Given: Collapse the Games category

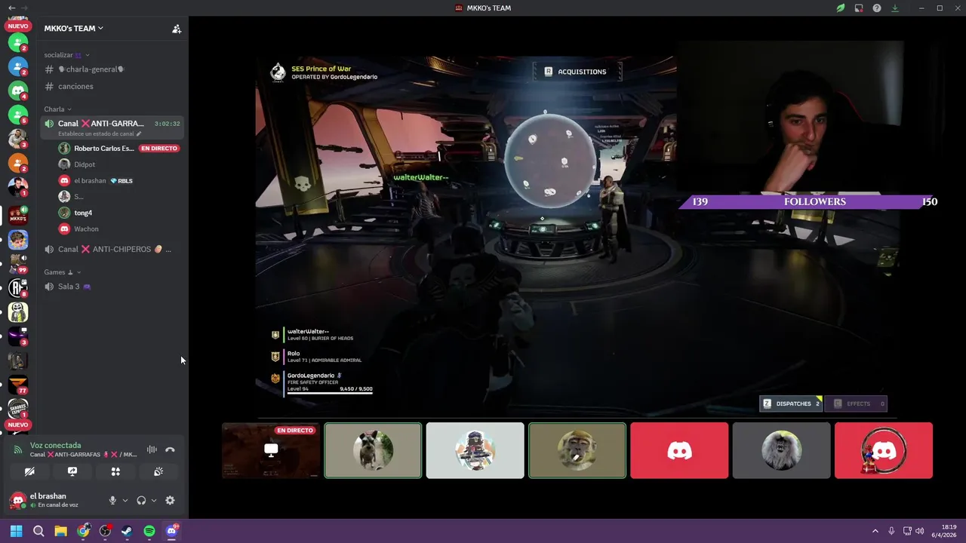Looking at the screenshot, I should tap(62, 272).
